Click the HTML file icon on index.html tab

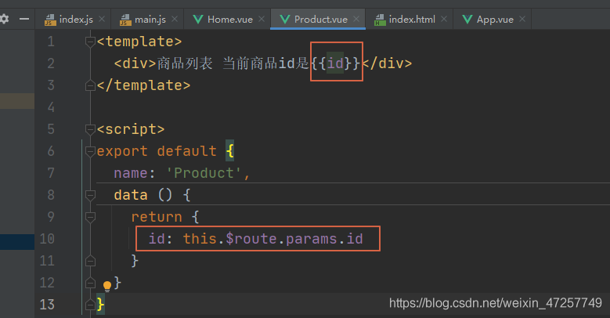[380, 20]
